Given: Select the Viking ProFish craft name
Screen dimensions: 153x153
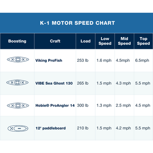Looking at the screenshot, I should [49, 60].
